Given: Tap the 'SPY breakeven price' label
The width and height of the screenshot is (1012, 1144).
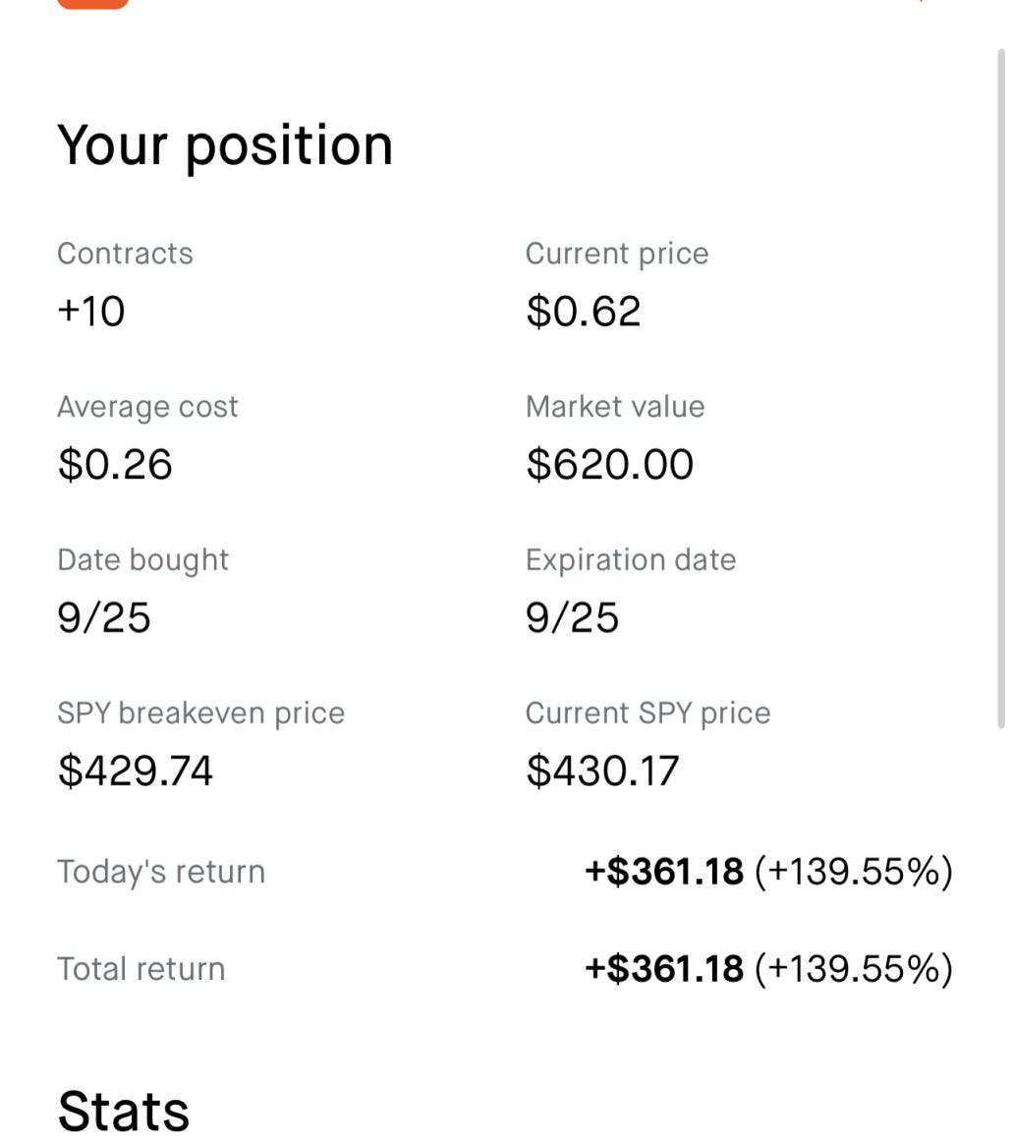Looking at the screenshot, I should pos(201,714).
